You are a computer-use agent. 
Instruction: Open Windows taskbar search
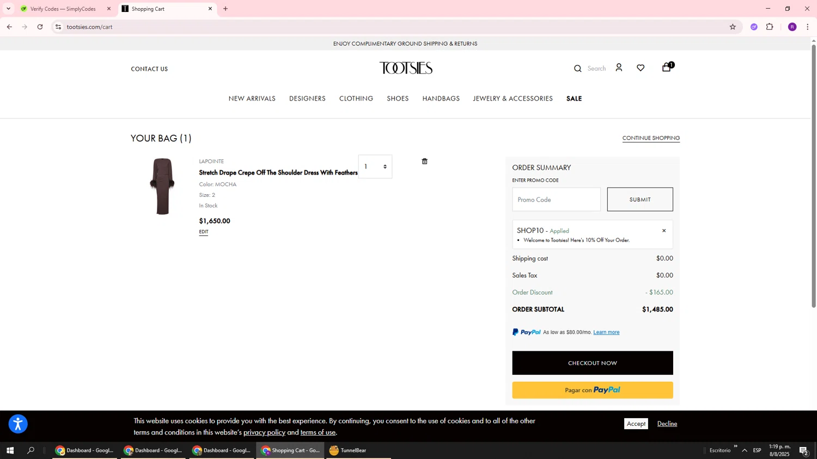point(31,450)
